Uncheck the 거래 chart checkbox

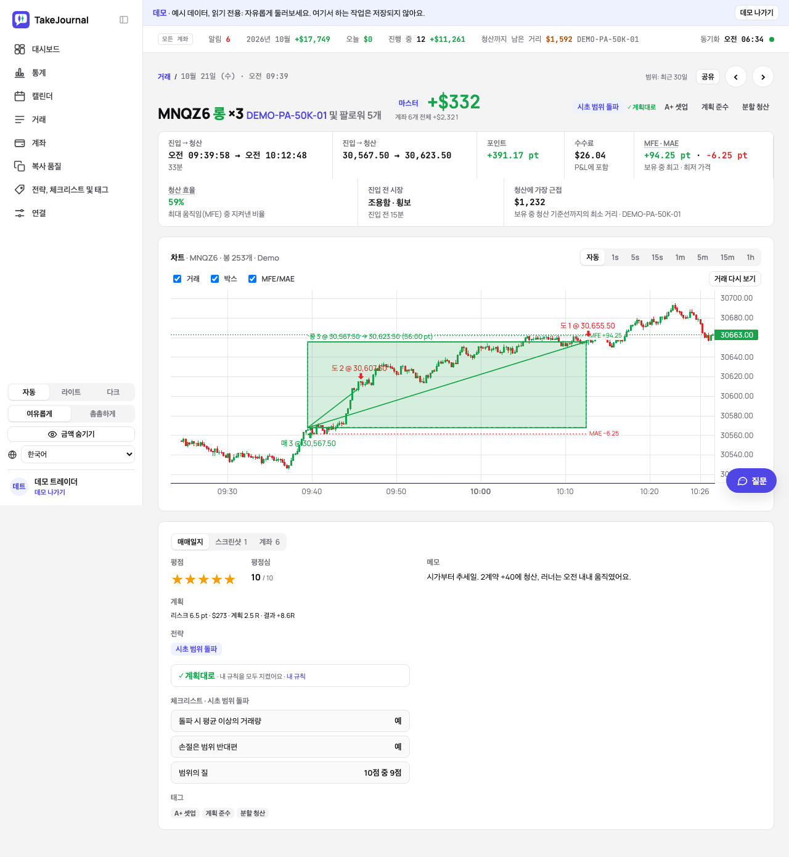178,279
